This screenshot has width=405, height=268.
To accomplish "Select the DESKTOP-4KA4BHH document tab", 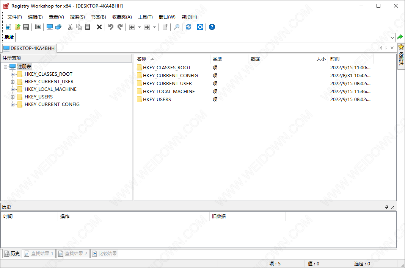I will [x=29, y=48].
